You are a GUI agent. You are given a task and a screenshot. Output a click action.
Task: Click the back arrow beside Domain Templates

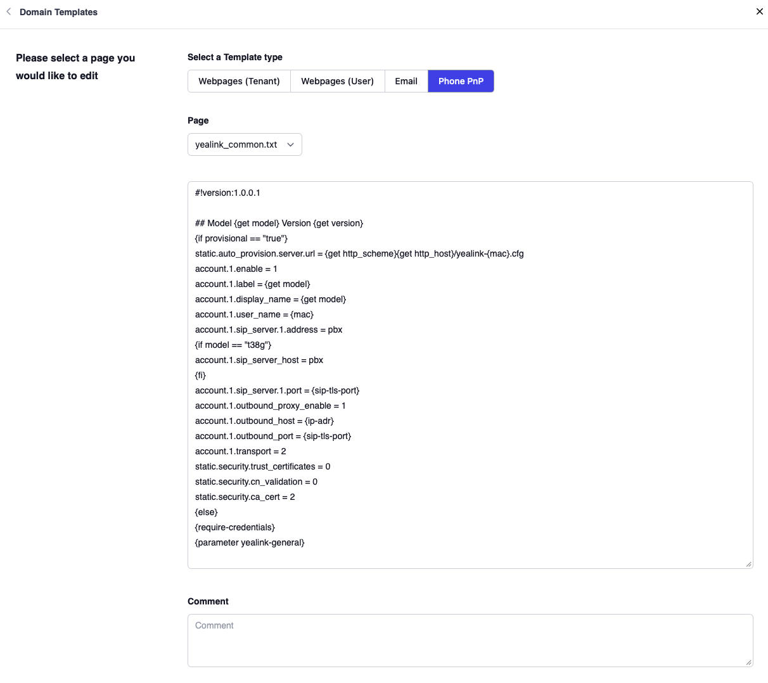pyautogui.click(x=7, y=11)
